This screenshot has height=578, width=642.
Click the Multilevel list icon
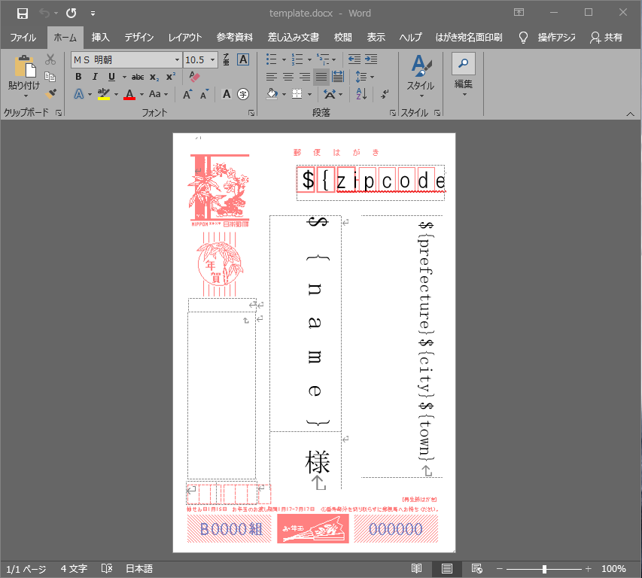323,59
